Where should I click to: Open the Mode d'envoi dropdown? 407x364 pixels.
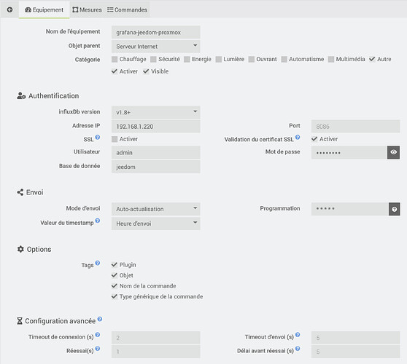click(x=156, y=209)
